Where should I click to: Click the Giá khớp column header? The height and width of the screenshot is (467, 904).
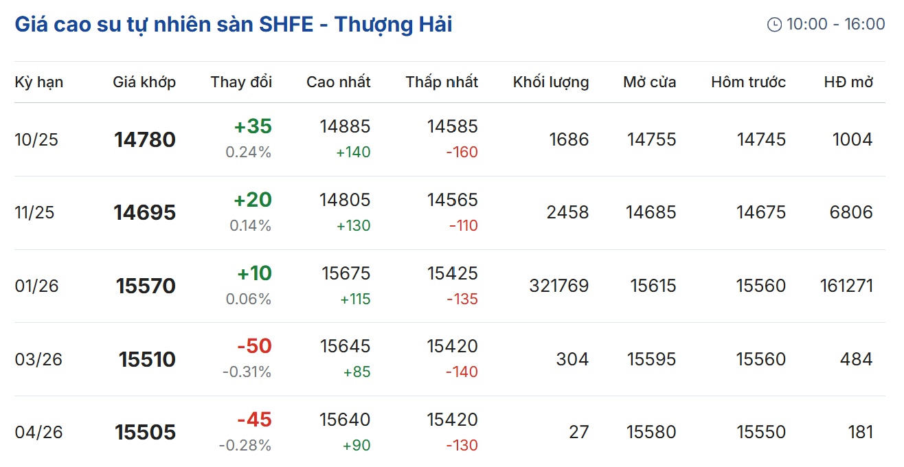click(x=144, y=82)
